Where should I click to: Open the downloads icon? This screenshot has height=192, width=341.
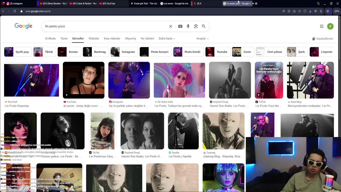[310, 11]
